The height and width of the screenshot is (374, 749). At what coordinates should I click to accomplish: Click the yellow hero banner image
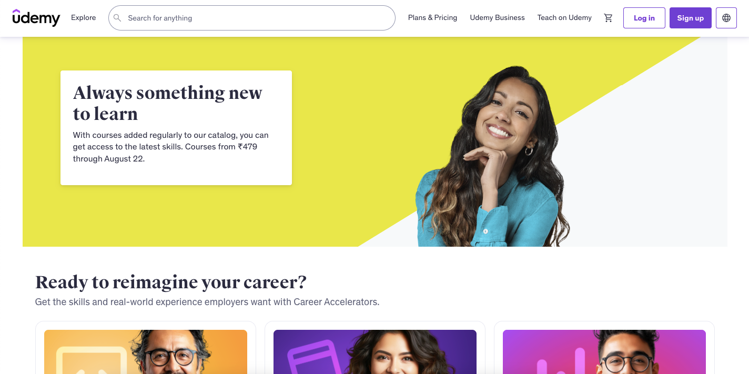(x=375, y=141)
